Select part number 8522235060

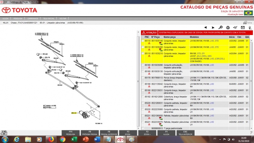(157, 109)
